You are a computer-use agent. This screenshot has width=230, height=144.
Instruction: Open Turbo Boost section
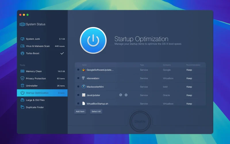[x=42, y=53]
